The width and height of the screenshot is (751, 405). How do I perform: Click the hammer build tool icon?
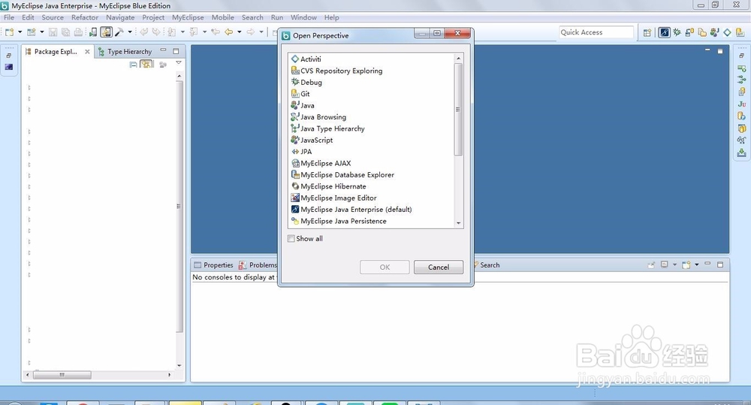click(119, 32)
